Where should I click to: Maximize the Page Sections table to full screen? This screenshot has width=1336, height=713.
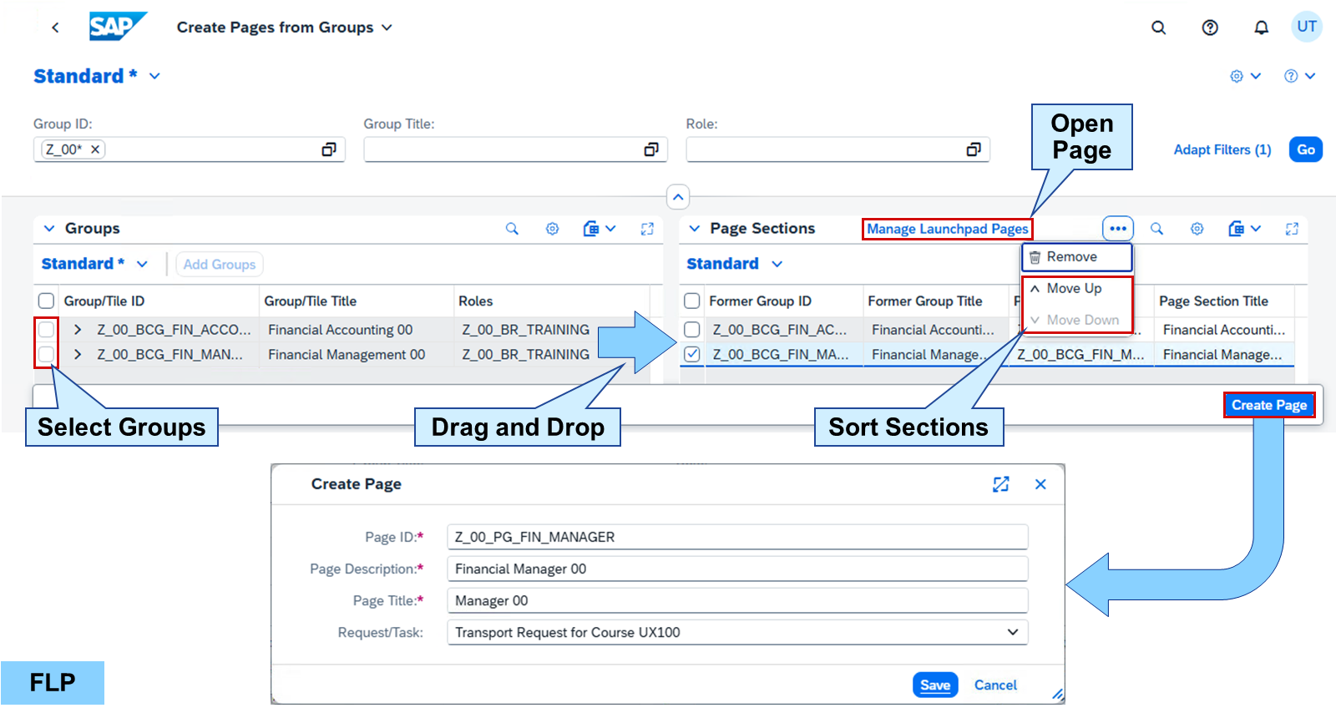(1292, 229)
